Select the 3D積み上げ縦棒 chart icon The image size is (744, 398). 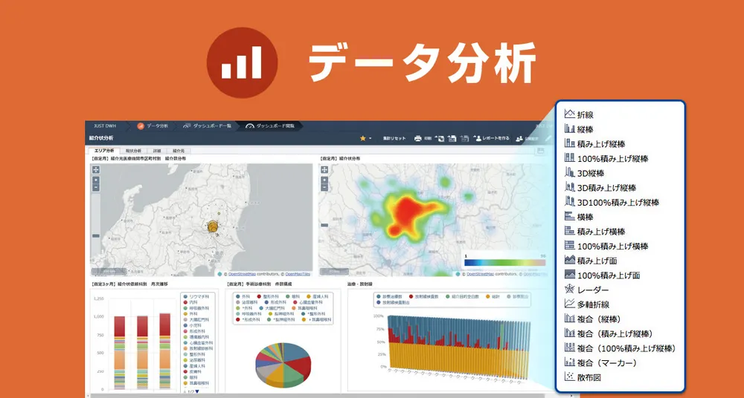570,188
